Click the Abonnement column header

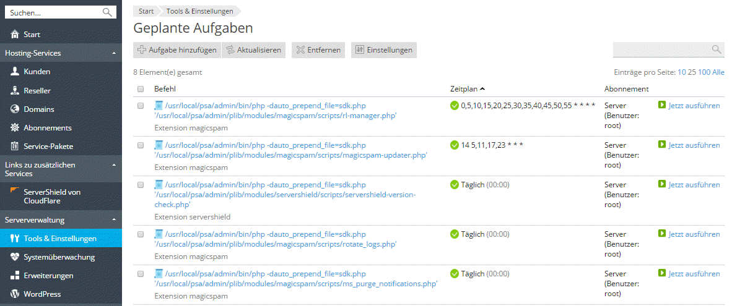[627, 88]
